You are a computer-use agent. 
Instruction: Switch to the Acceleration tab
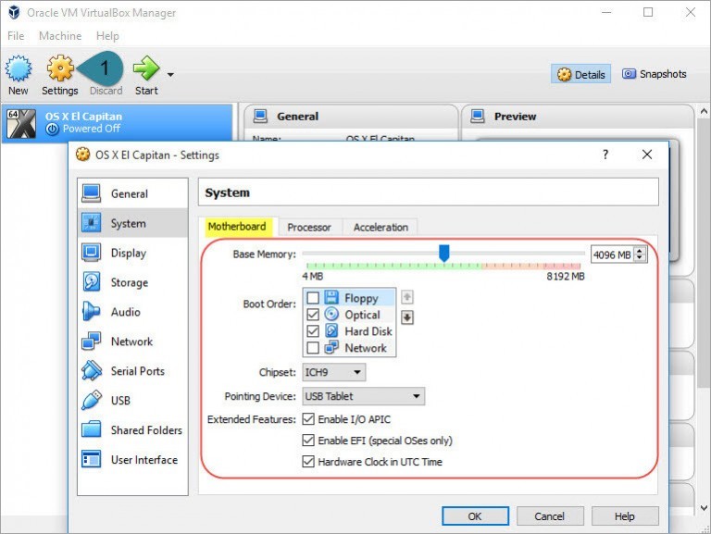(x=380, y=227)
